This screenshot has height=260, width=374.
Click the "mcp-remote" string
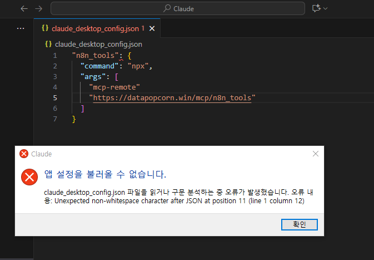114,87
